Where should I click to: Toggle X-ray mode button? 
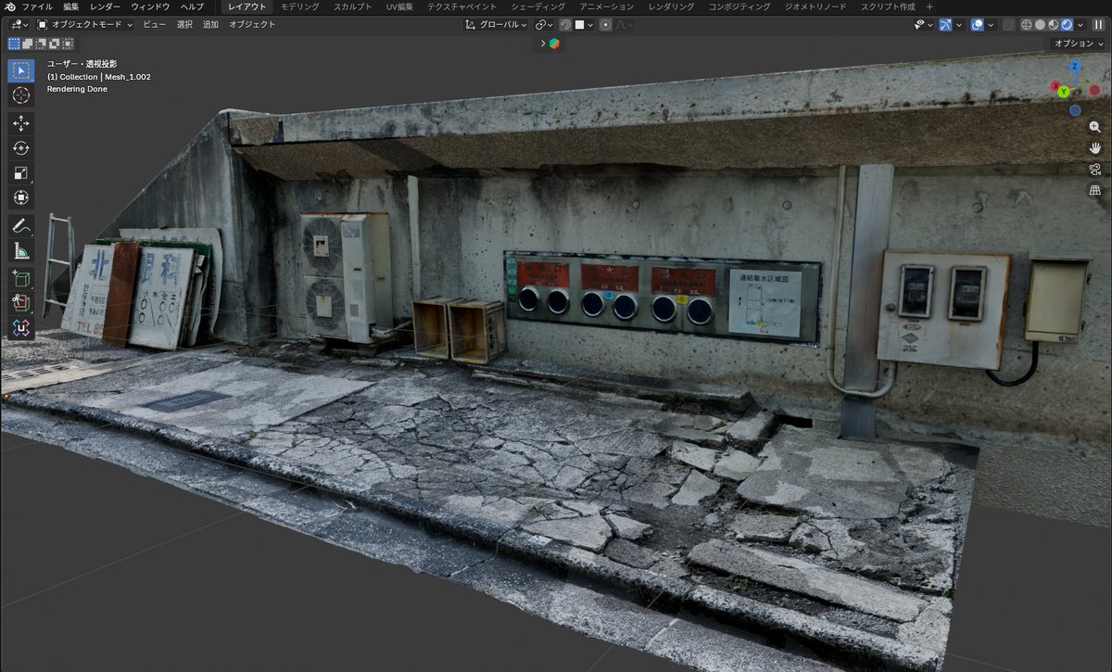point(1009,25)
